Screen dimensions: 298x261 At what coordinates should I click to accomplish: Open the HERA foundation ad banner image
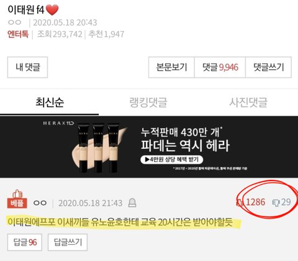149,147
